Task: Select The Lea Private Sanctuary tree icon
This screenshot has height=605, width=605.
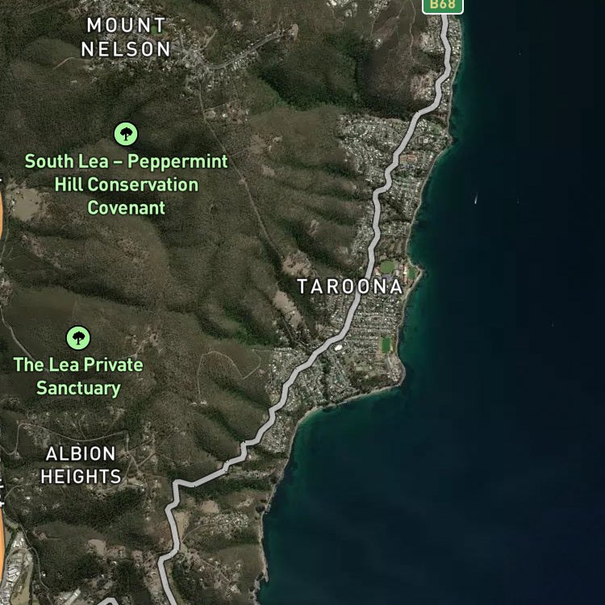Action: pos(78,338)
